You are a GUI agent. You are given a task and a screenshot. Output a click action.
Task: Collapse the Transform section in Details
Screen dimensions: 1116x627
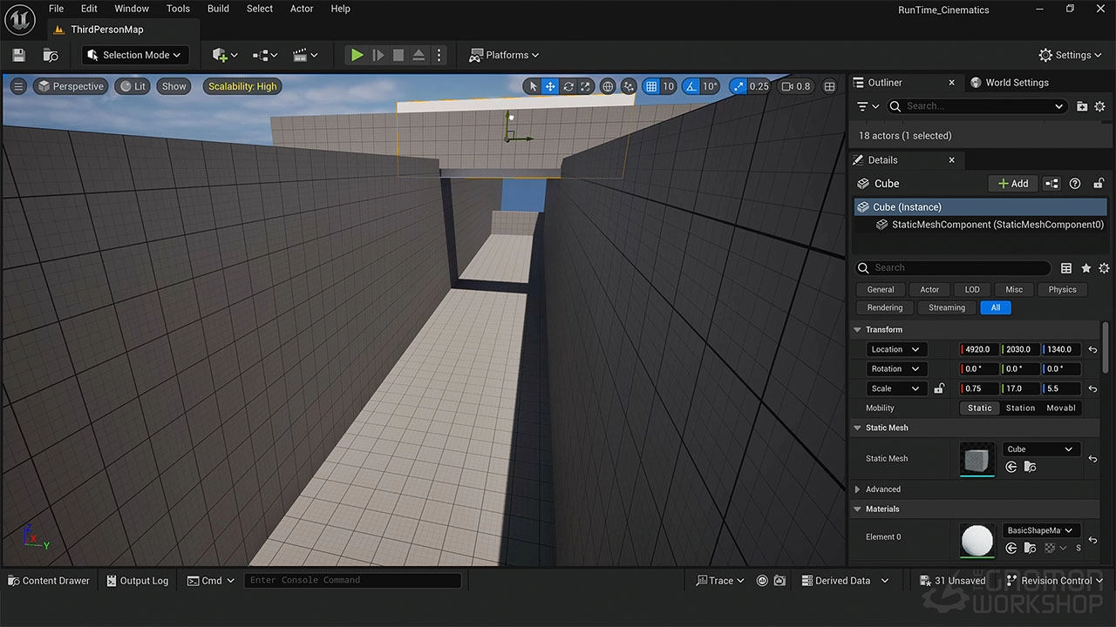(857, 329)
